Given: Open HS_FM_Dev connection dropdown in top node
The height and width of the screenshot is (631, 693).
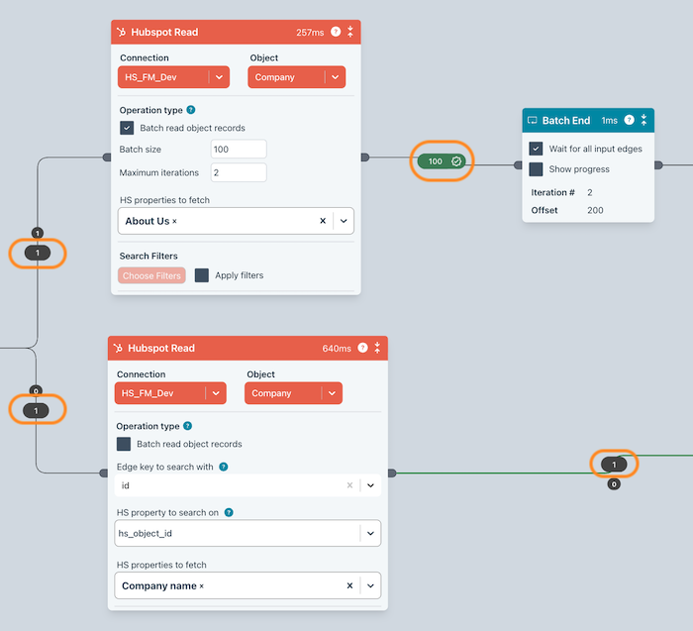Looking at the screenshot, I should pyautogui.click(x=219, y=77).
